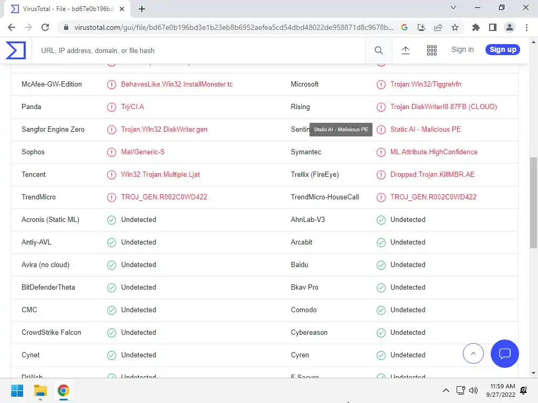This screenshot has width=538, height=403.
Task: Click the BitDefenderTheta vendor name
Action: pyautogui.click(x=48, y=287)
